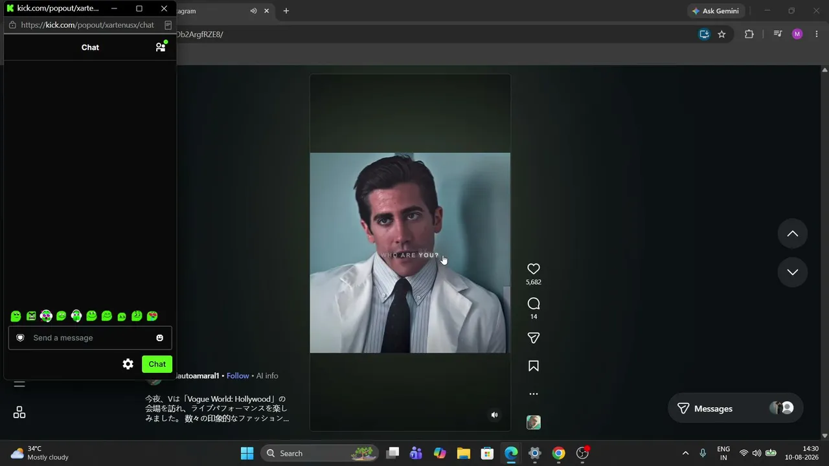Image resolution: width=829 pixels, height=466 pixels.
Task: Send message with green Chat button
Action: click(157, 364)
